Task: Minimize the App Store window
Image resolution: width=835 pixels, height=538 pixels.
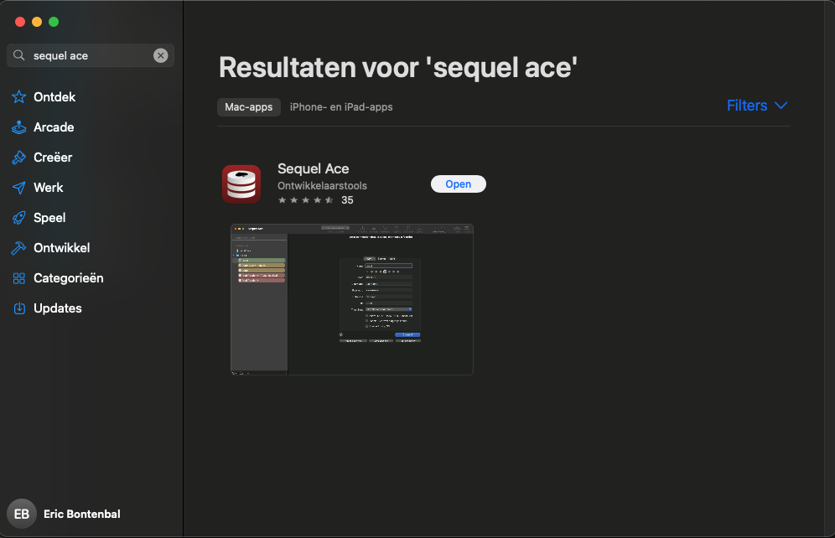Action: pos(37,22)
